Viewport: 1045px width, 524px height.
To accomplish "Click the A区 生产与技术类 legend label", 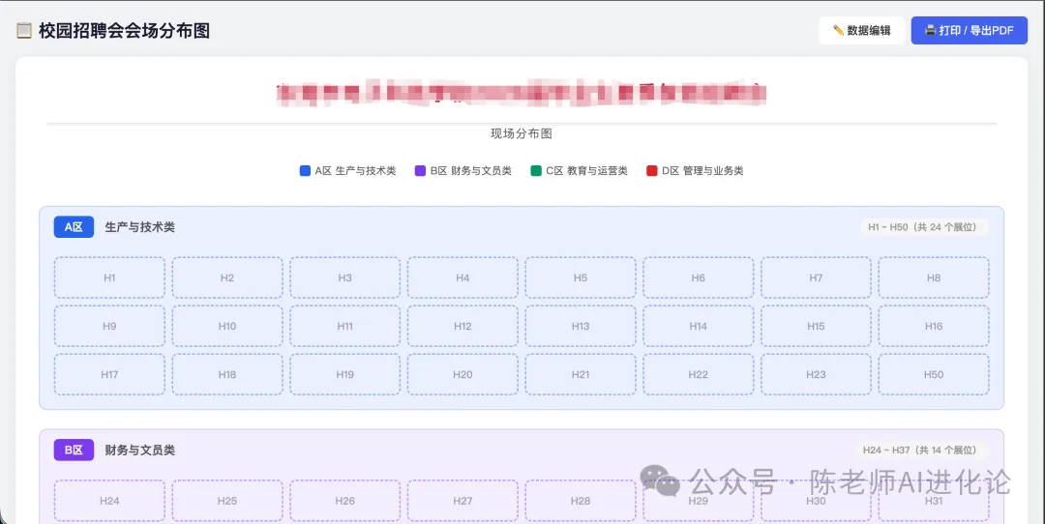I will [356, 171].
